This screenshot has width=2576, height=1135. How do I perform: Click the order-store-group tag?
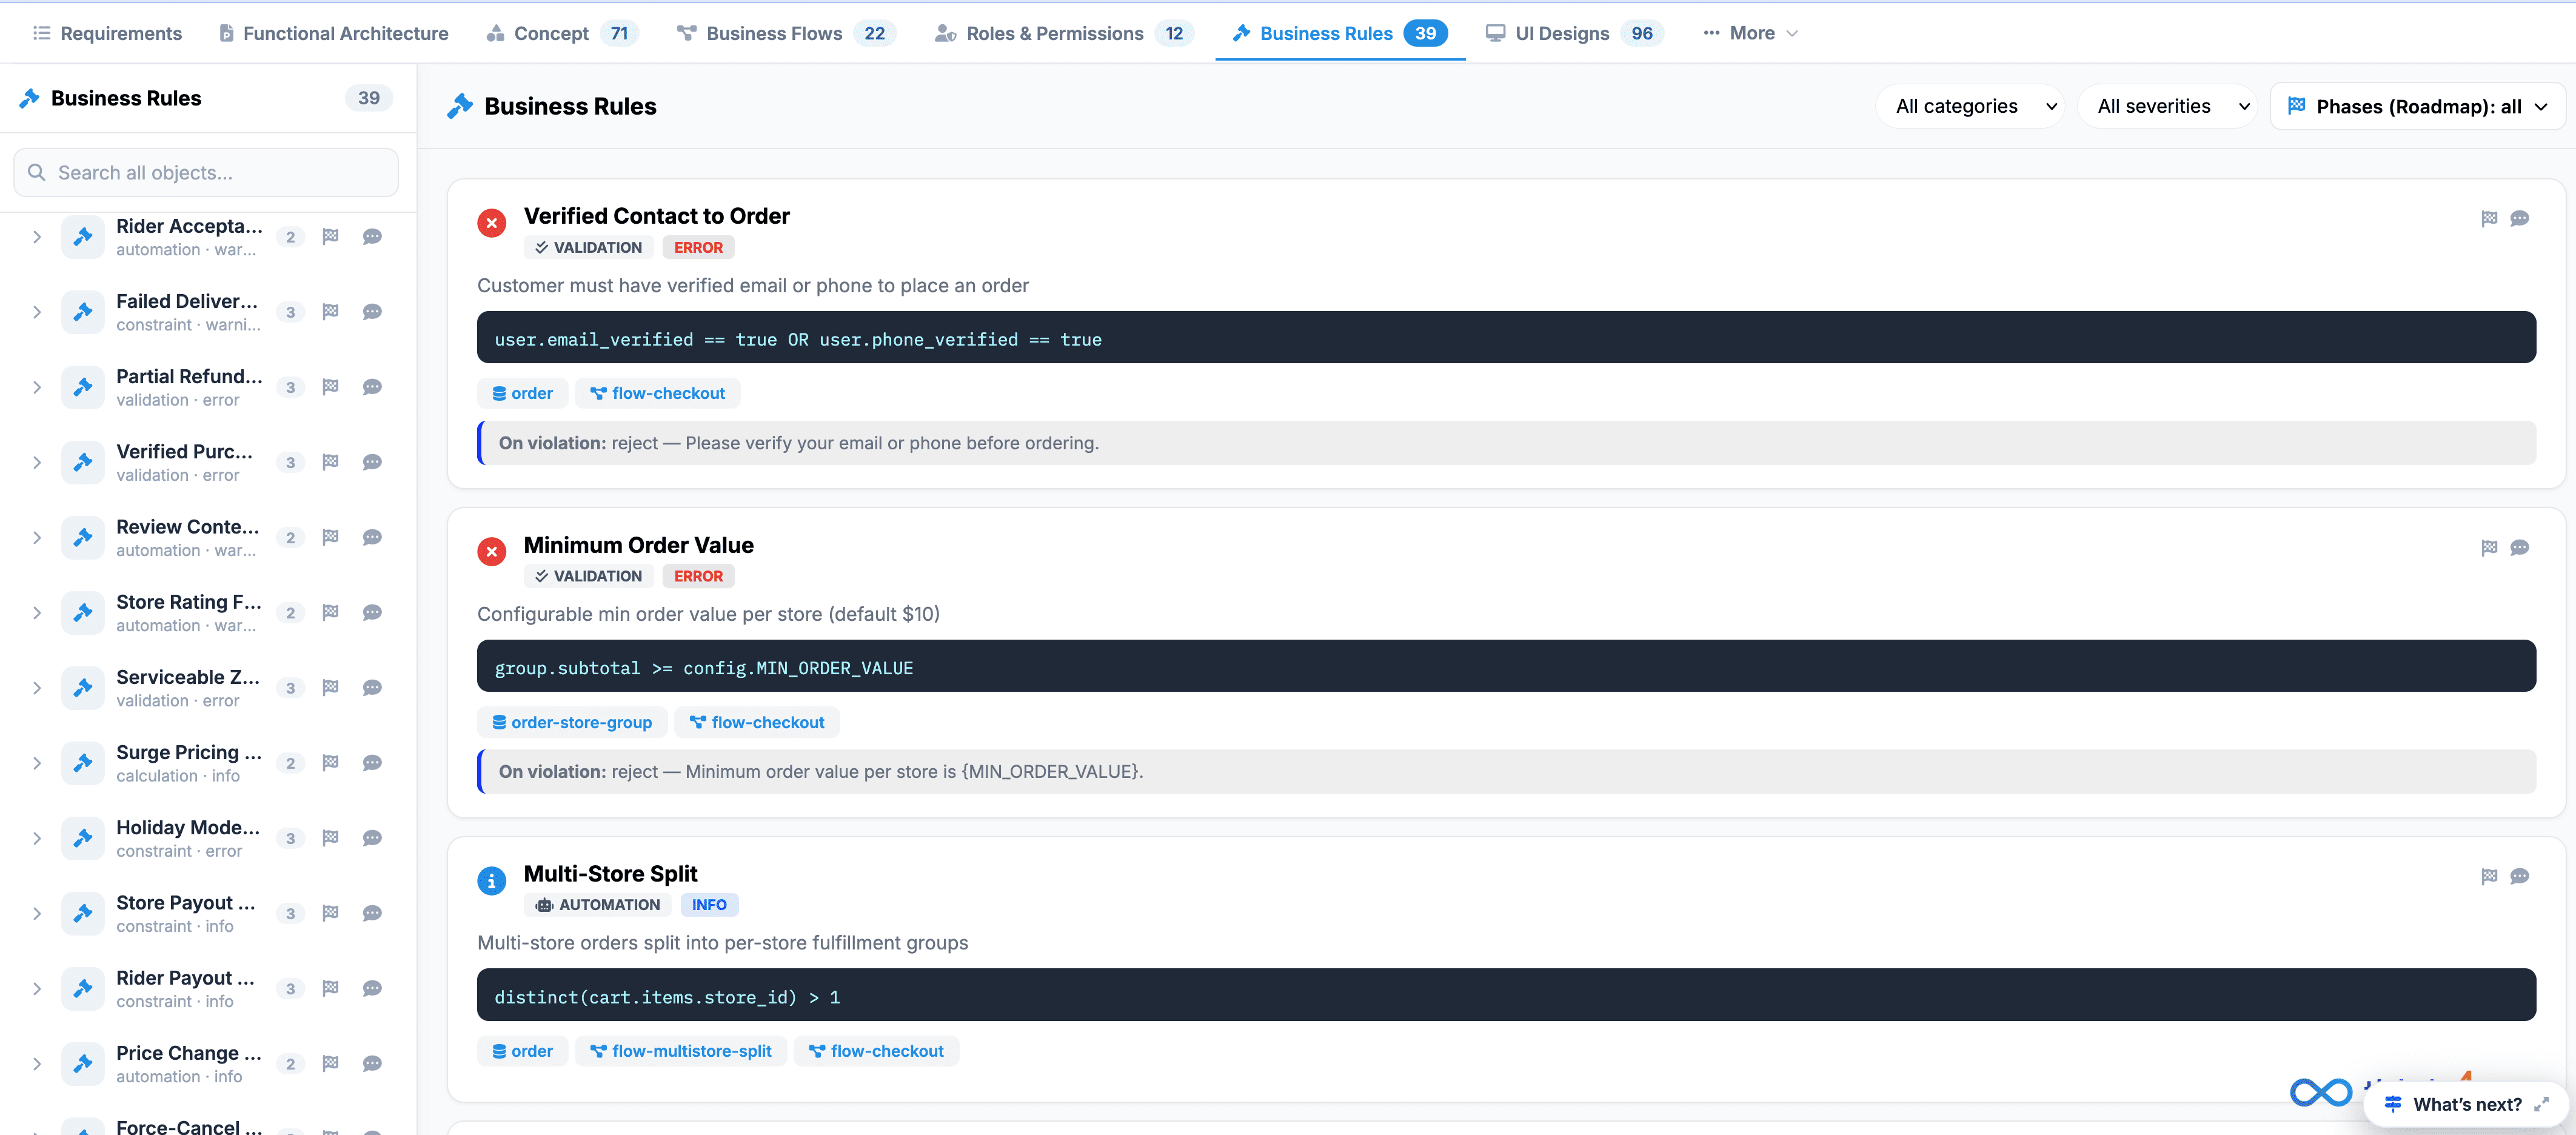point(572,722)
